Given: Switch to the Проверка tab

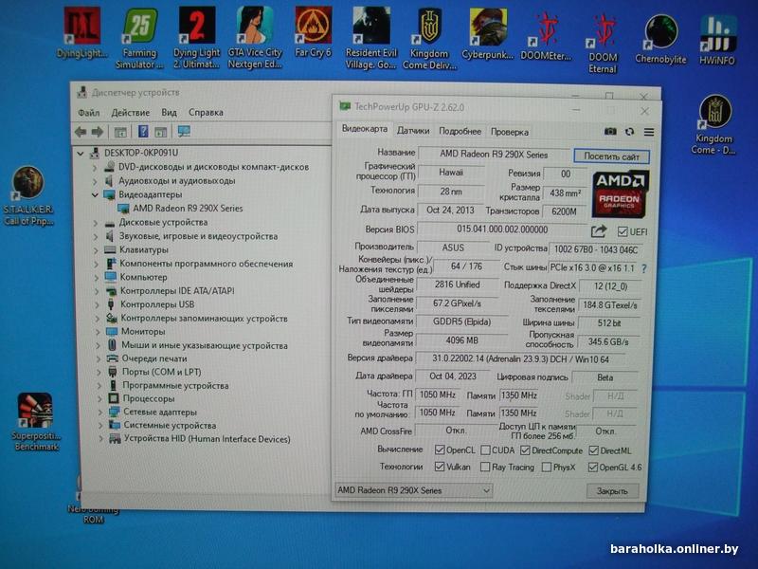Looking at the screenshot, I should pos(510,132).
